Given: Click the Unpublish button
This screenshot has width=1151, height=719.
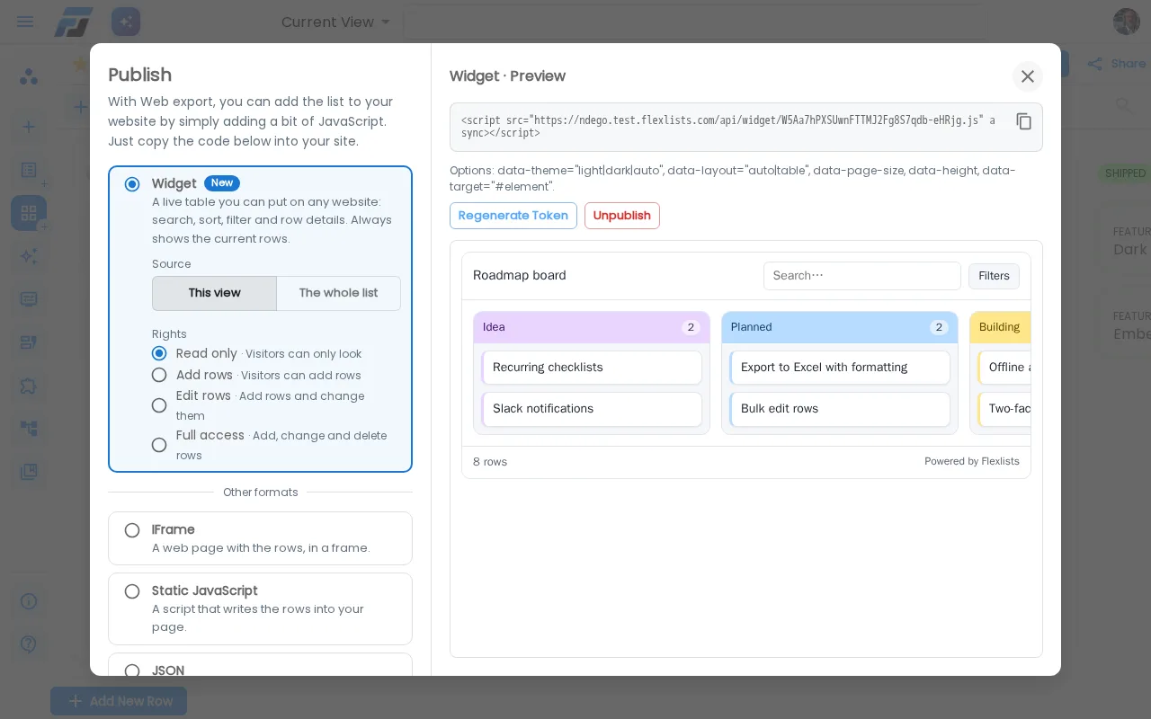Looking at the screenshot, I should (x=622, y=216).
